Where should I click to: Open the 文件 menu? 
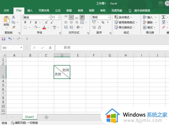[6, 11]
